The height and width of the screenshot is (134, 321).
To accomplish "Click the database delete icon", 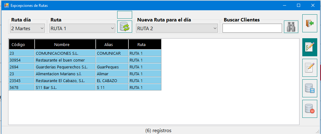I will [309, 109].
